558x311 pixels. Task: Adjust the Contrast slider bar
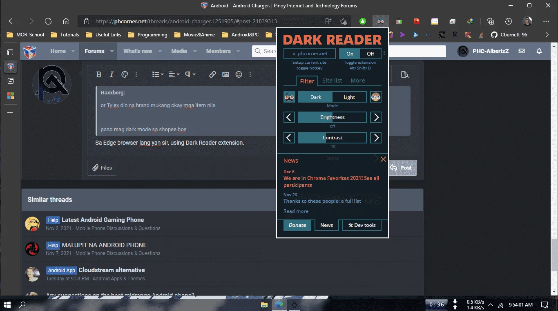point(332,138)
